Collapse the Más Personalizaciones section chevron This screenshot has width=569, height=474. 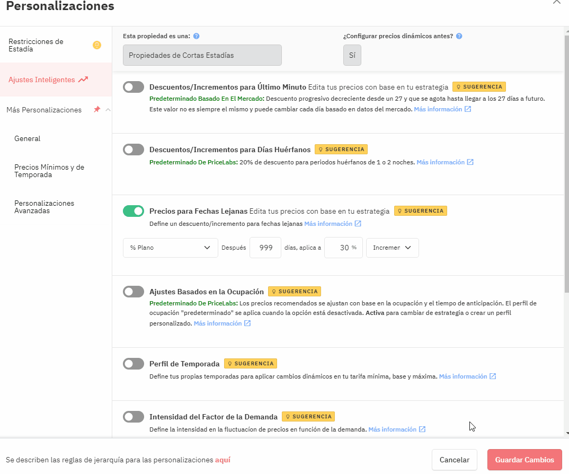pos(108,110)
